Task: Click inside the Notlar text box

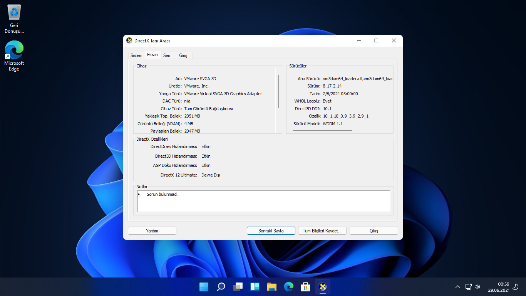Action: [x=263, y=201]
